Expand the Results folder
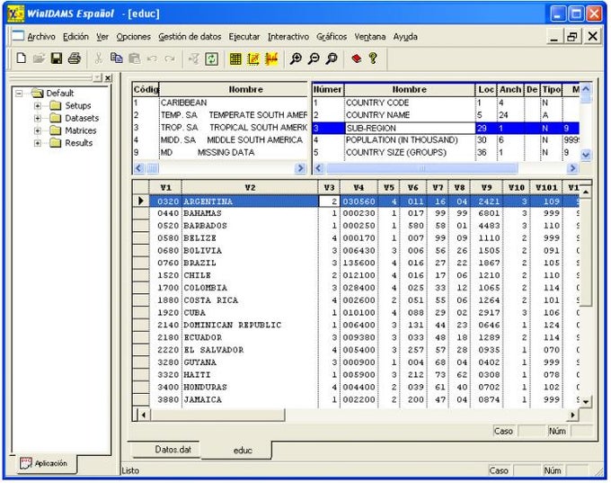The height and width of the screenshot is (483, 611). coord(38,143)
